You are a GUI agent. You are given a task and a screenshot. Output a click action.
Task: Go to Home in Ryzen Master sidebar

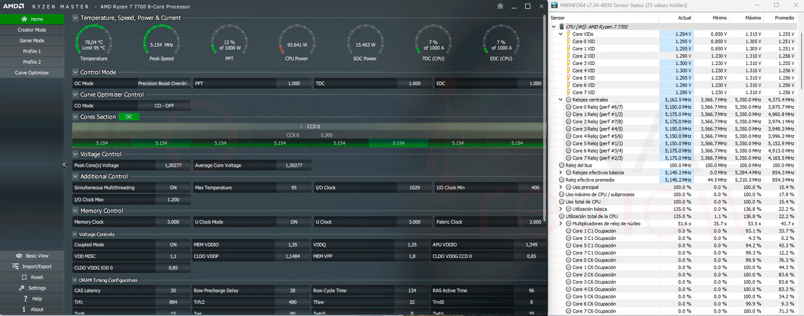32,19
